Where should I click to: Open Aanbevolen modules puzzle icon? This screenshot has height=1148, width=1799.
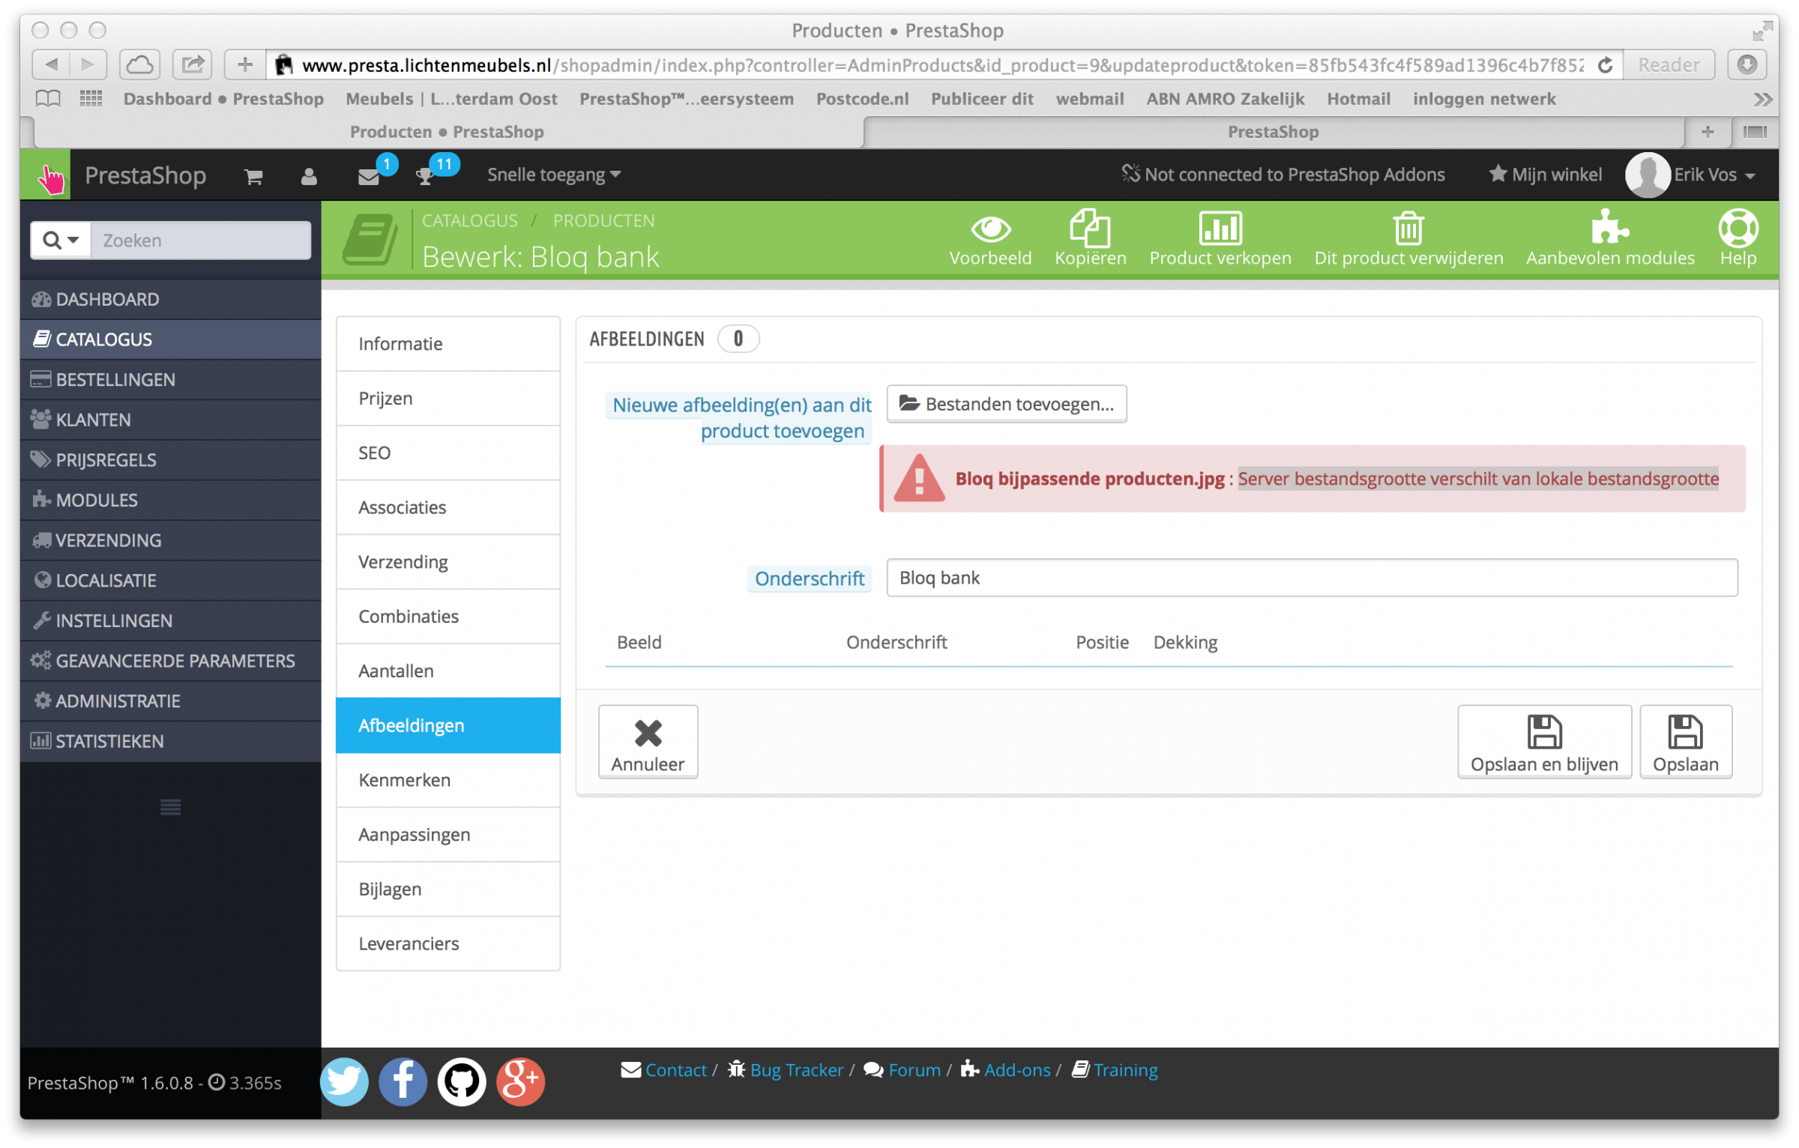(1609, 227)
